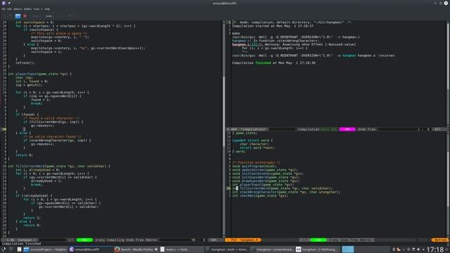Click the Emacs application icon in title bar
This screenshot has height=253, width=450.
pos(4,3)
